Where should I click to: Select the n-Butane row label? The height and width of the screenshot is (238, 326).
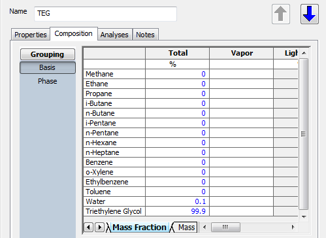pyautogui.click(x=114, y=113)
